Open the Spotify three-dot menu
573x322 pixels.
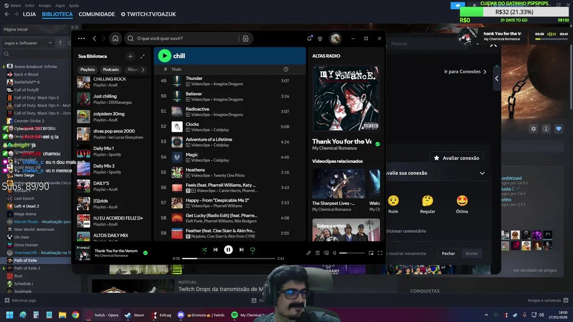point(81,38)
